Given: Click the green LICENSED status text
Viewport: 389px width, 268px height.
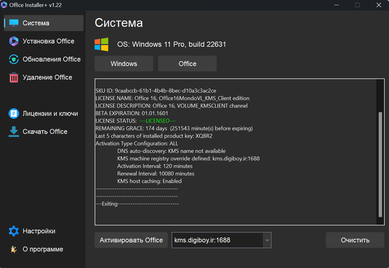Looking at the screenshot, I should click(158, 121).
